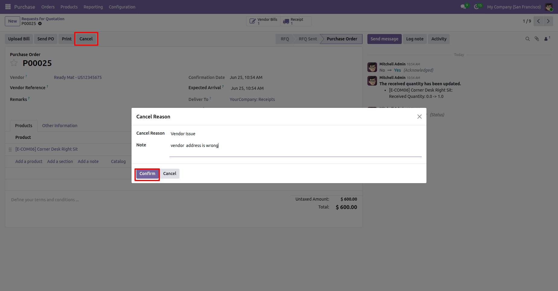Open the Orders menu
Image resolution: width=558 pixels, height=291 pixels.
coord(48,7)
